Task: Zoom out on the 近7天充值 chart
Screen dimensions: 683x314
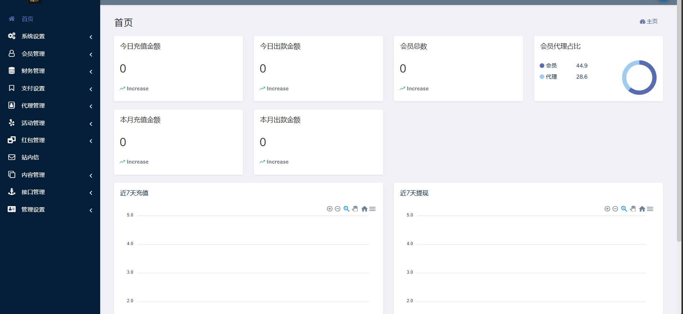Action: [337, 209]
